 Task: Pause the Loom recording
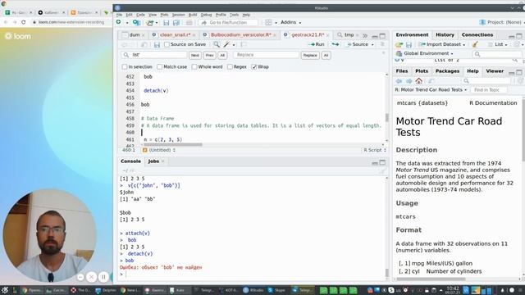pyautogui.click(x=103, y=277)
